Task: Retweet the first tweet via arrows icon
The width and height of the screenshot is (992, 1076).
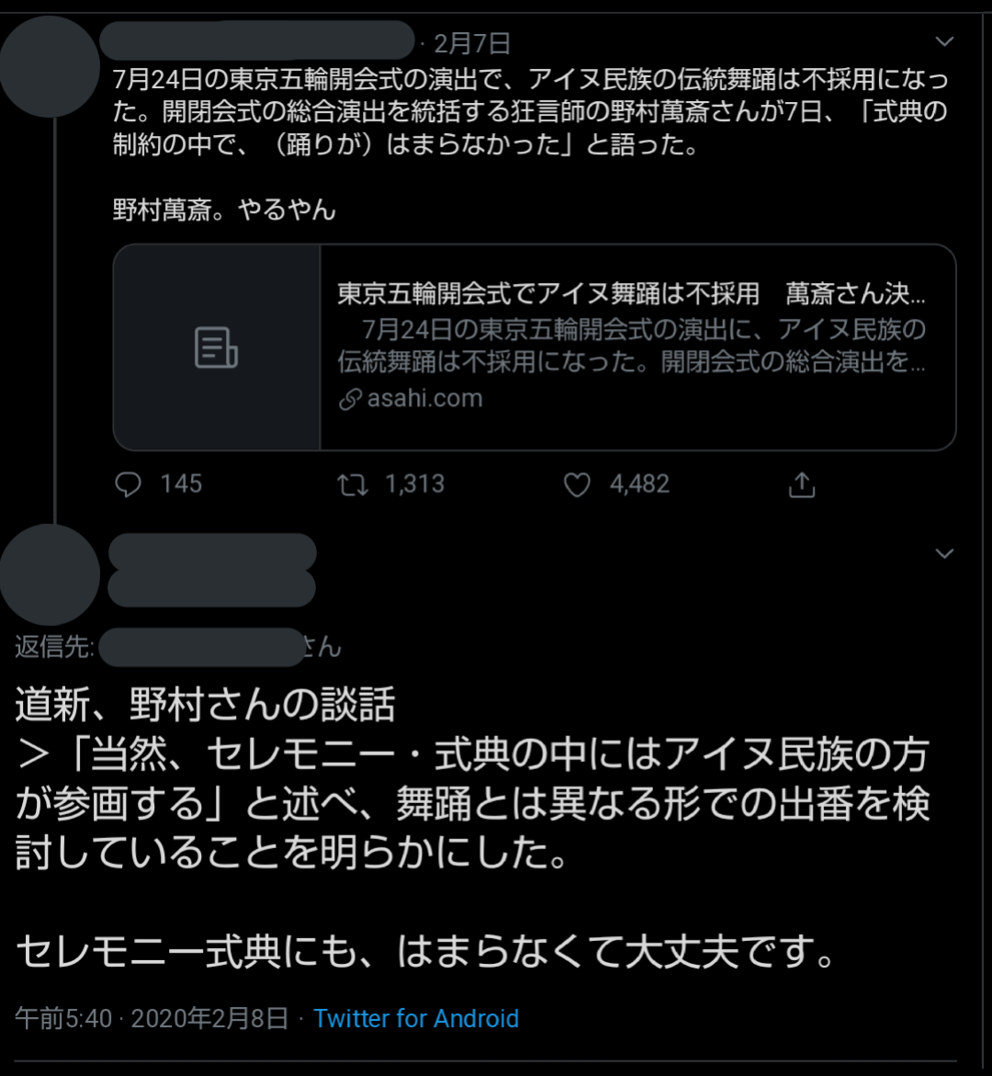Action: pyautogui.click(x=353, y=485)
